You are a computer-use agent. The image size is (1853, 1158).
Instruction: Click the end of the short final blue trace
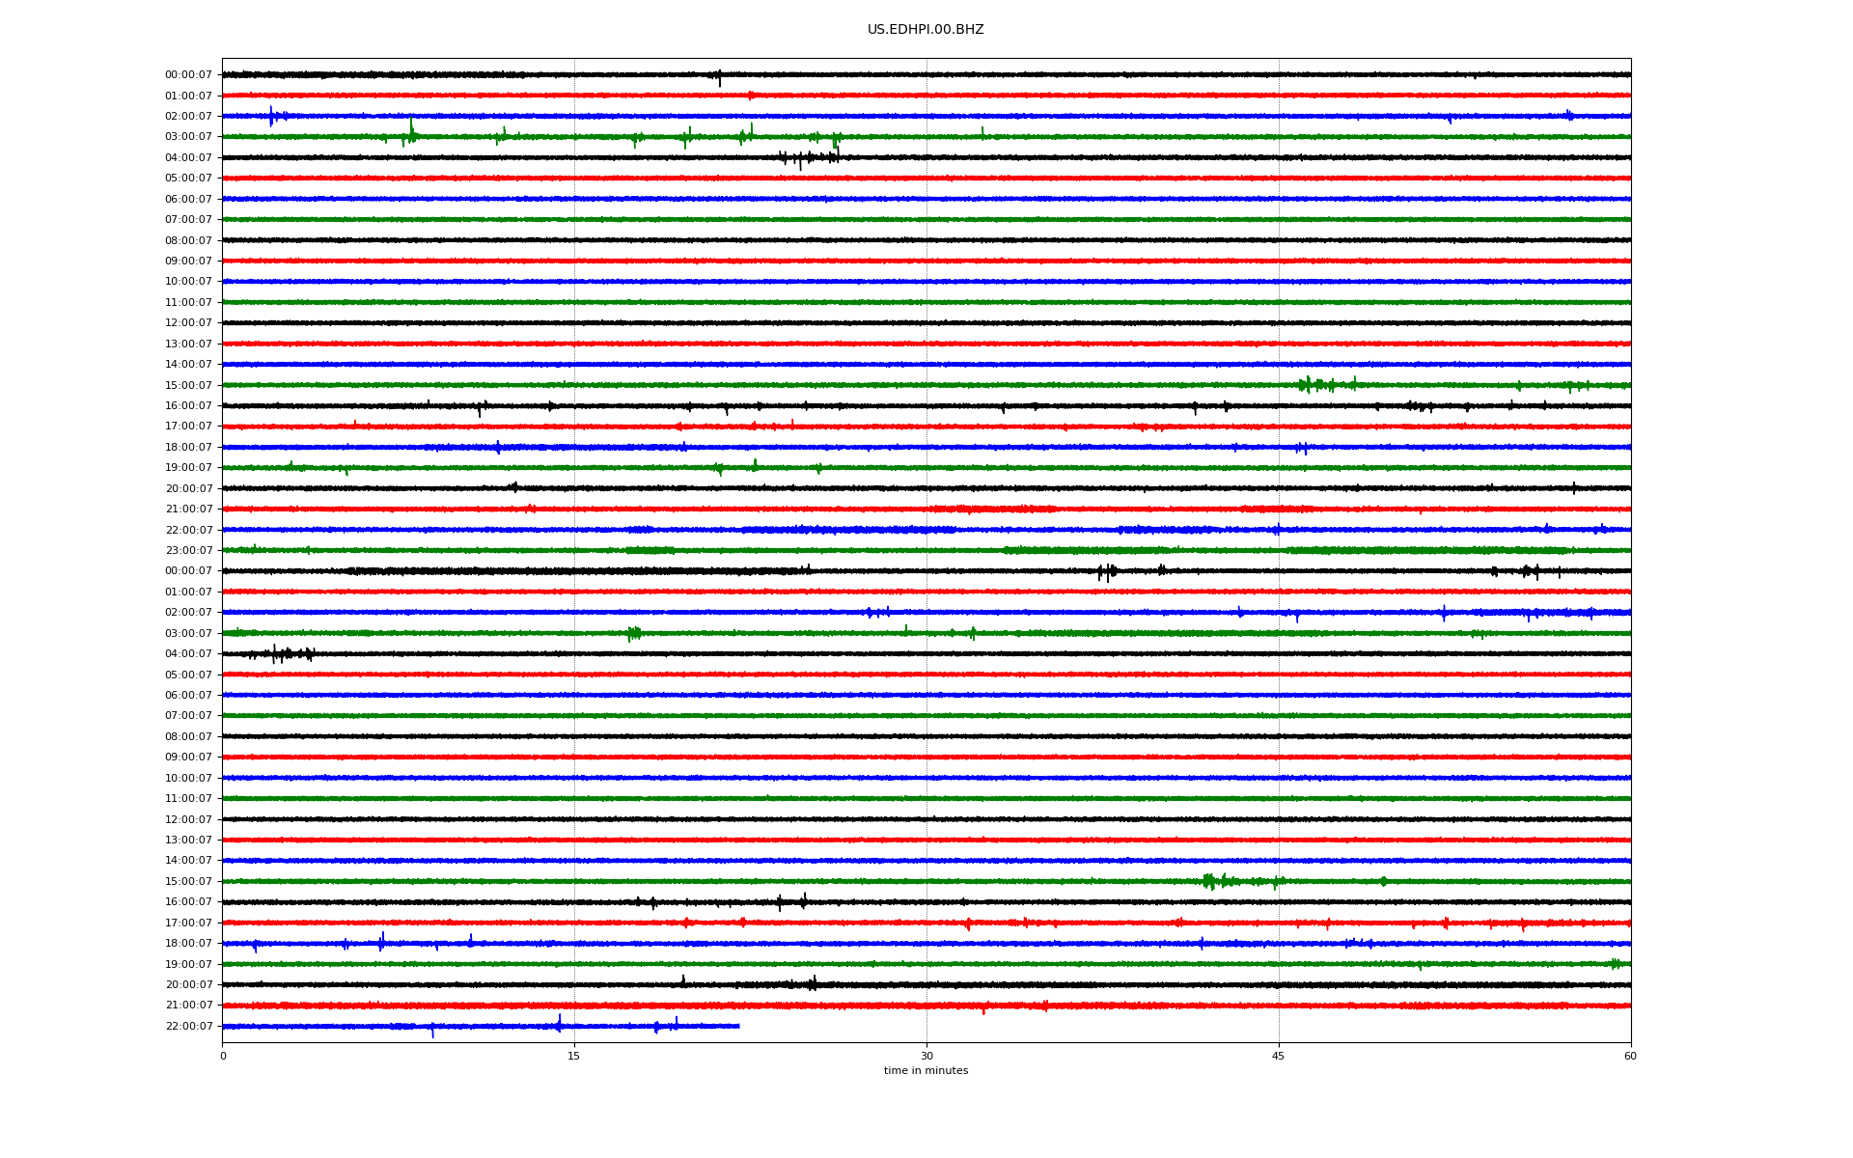point(738,1026)
